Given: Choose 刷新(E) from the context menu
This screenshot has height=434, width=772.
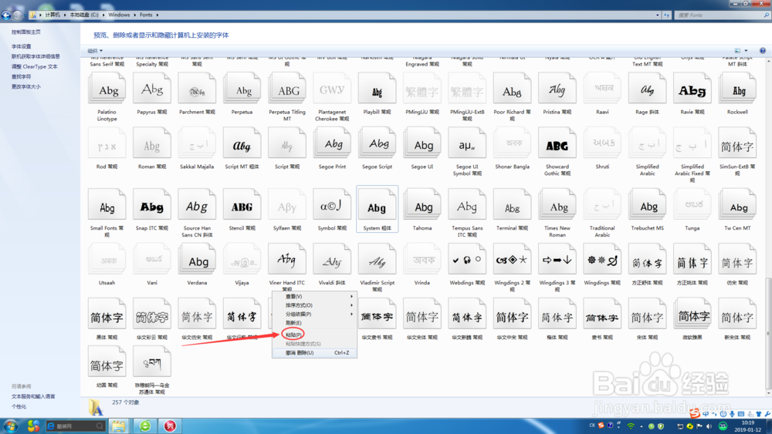Looking at the screenshot, I should point(314,323).
